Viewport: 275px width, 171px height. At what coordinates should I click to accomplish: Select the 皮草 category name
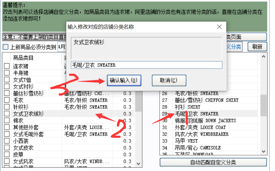click(18, 155)
